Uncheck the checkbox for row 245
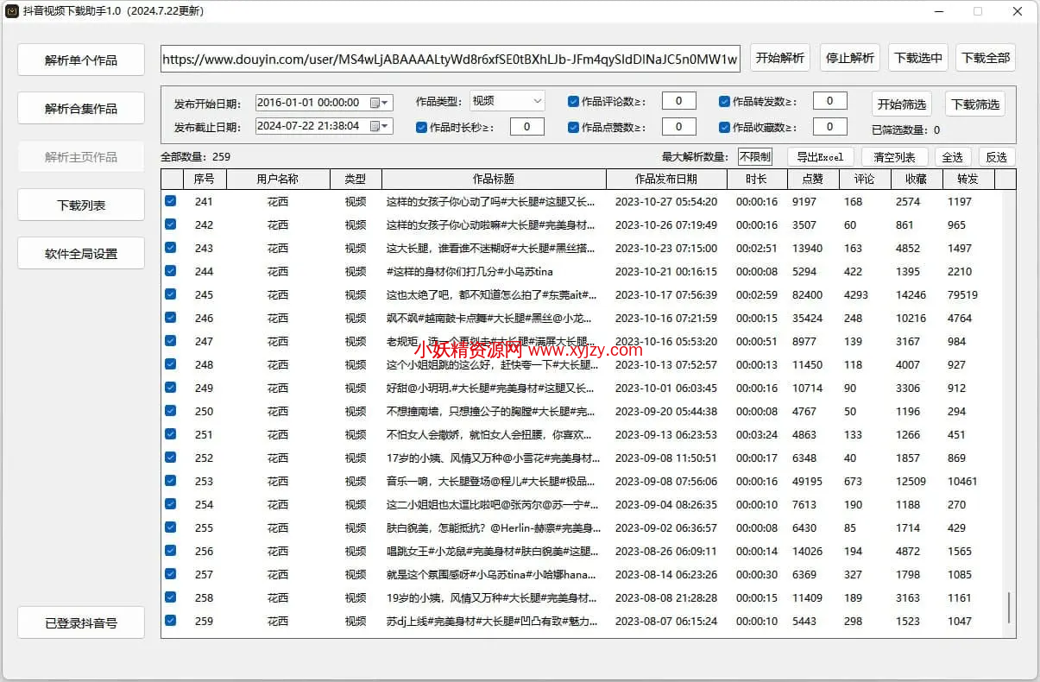1040x682 pixels. tap(171, 294)
